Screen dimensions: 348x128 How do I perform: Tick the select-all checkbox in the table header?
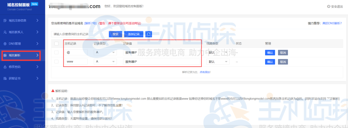tap(56, 44)
